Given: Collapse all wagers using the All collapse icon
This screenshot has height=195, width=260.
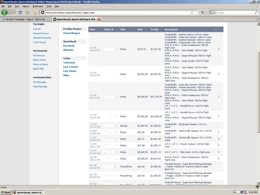Looking at the screenshot, I should coord(219,29).
